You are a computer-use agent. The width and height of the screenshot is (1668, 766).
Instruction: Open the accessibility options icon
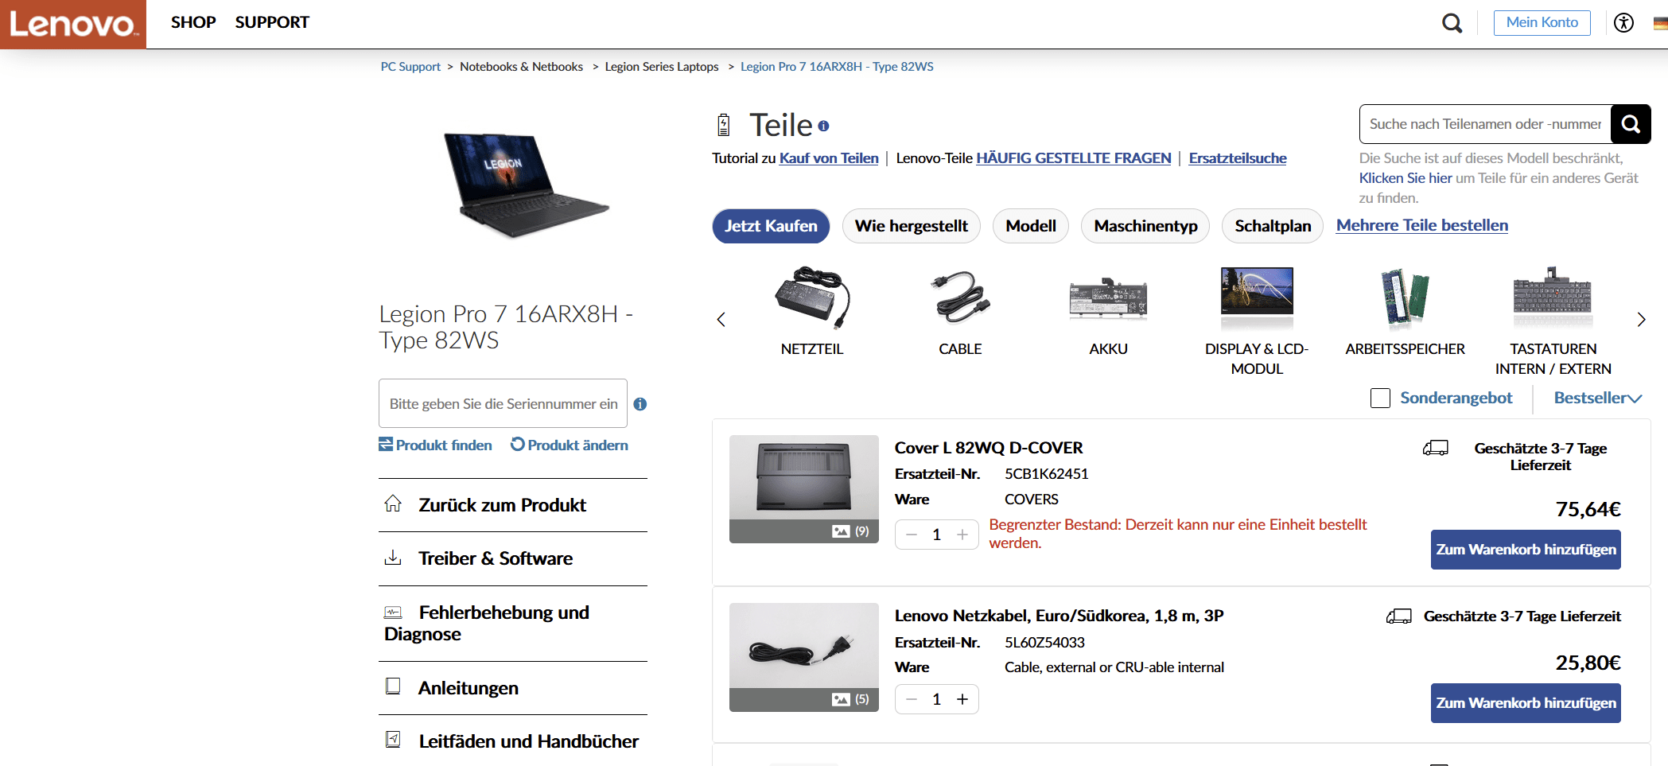click(1623, 22)
